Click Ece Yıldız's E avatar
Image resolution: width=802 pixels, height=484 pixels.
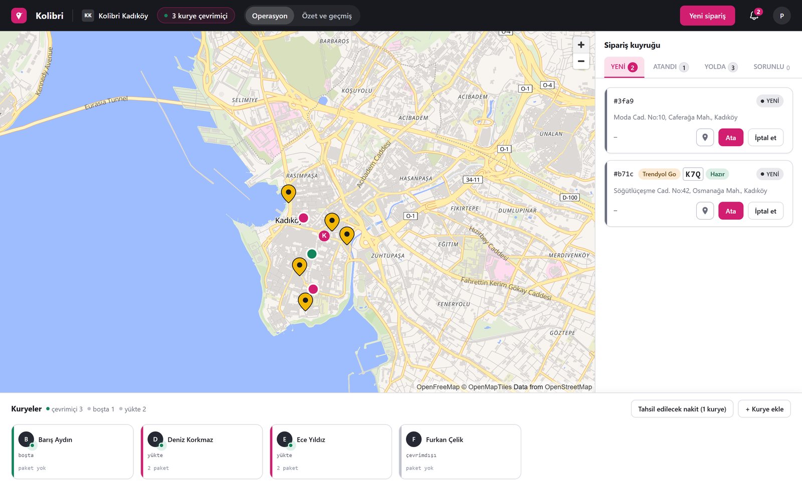285,439
